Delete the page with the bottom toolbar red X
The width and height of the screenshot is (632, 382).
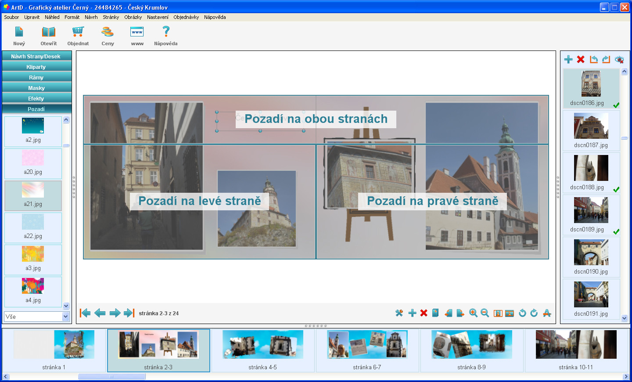coord(424,313)
